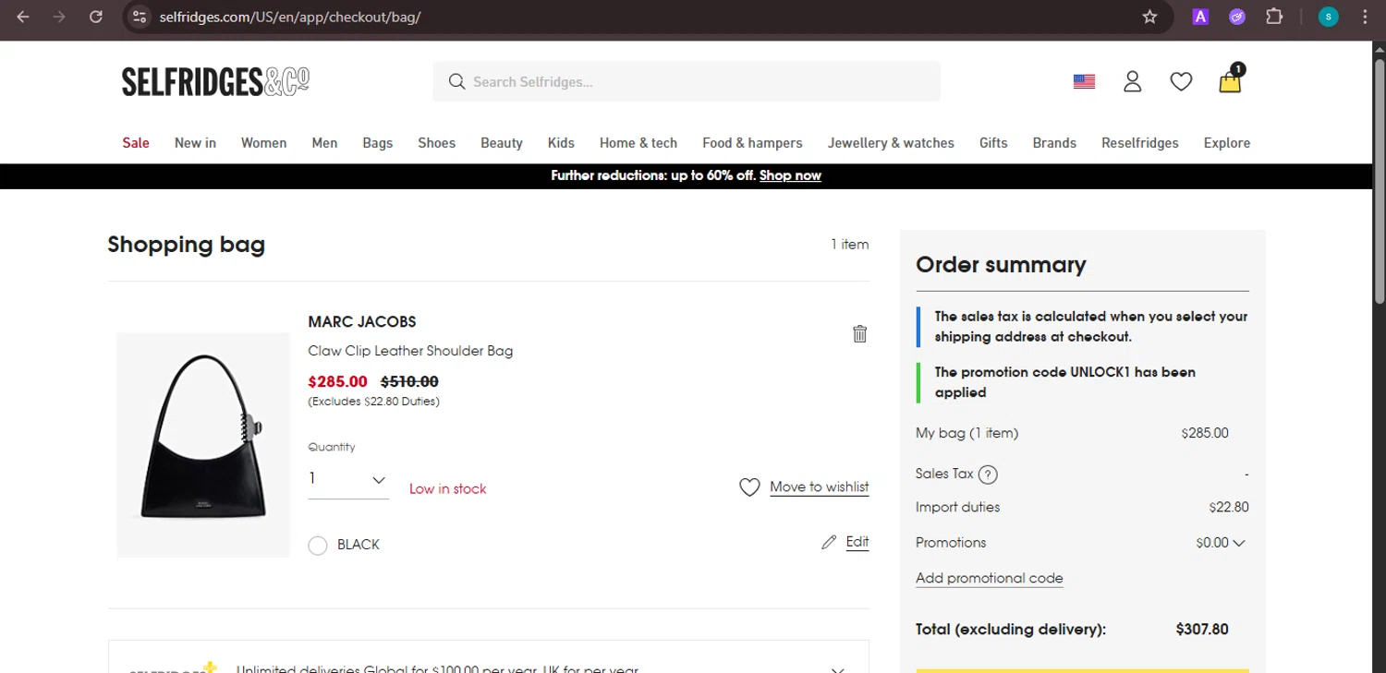Screen dimensions: 1386x673
Task: Change country via the US flag icon
Action: point(1084,81)
